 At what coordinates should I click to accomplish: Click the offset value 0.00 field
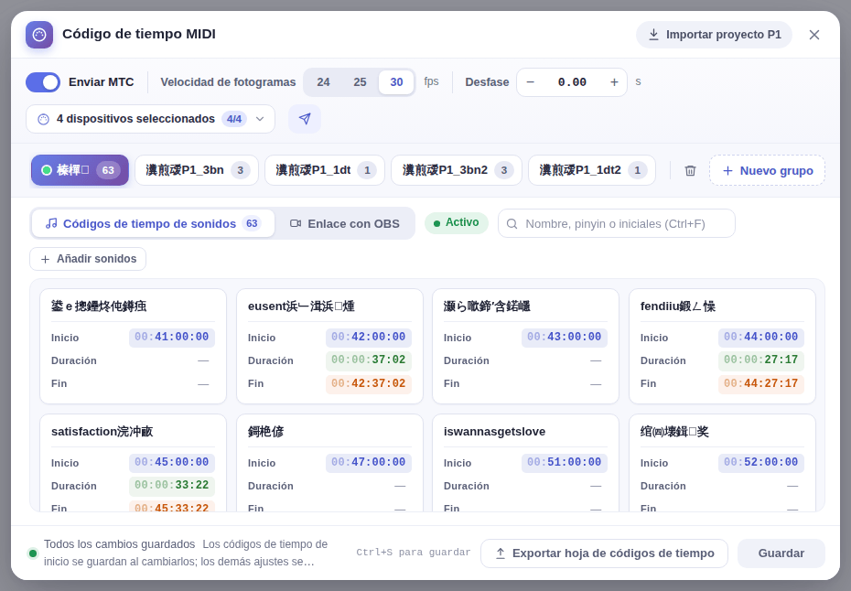click(572, 82)
